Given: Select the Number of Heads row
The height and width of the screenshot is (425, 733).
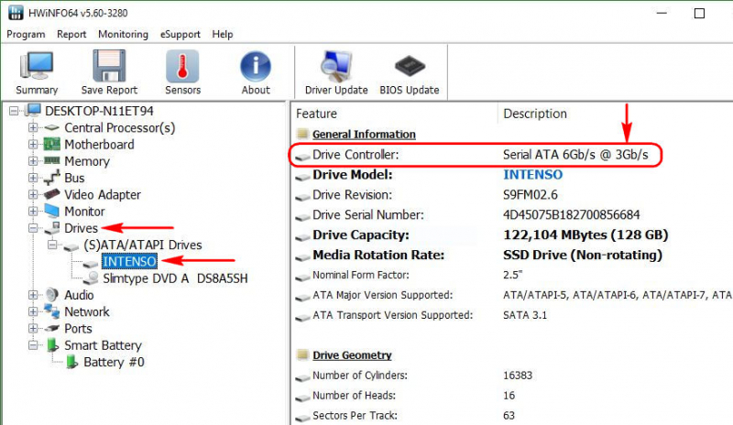Looking at the screenshot, I should (512, 395).
